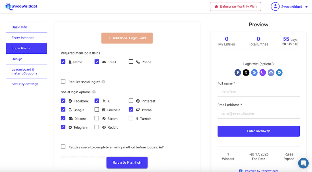This screenshot has height=172, width=312.
Task: Click the Google login icon in preview
Action: 254,73
